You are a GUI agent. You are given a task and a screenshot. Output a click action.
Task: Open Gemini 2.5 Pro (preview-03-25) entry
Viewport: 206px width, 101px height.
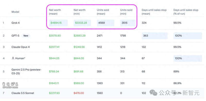click(27, 71)
